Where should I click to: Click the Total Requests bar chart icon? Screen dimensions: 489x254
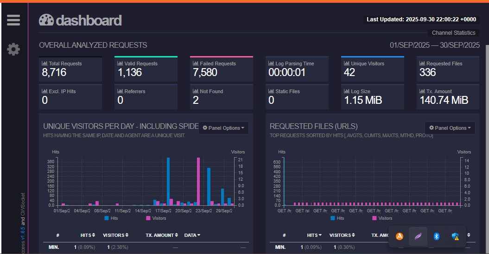click(44, 63)
